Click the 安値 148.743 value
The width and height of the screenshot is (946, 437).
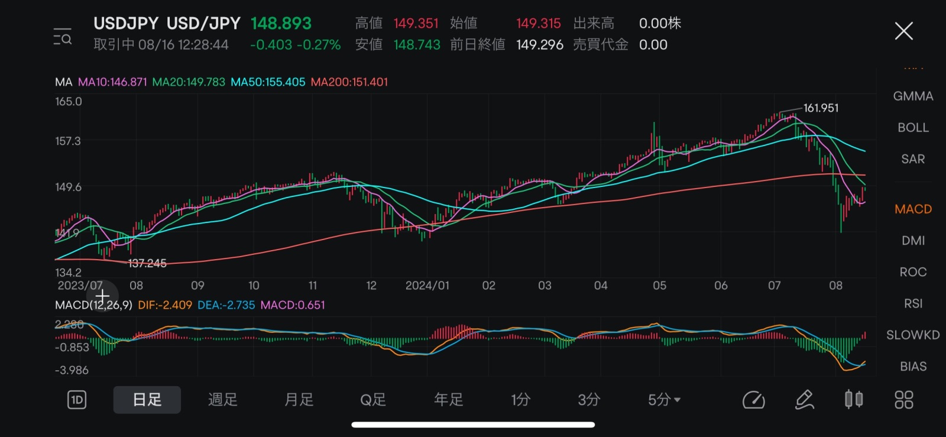pos(417,45)
